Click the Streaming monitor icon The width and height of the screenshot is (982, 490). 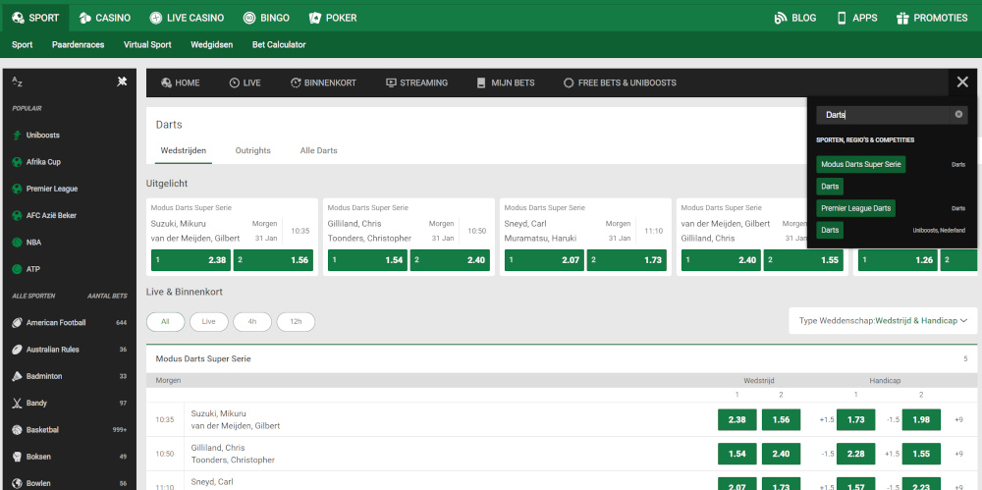tap(391, 82)
